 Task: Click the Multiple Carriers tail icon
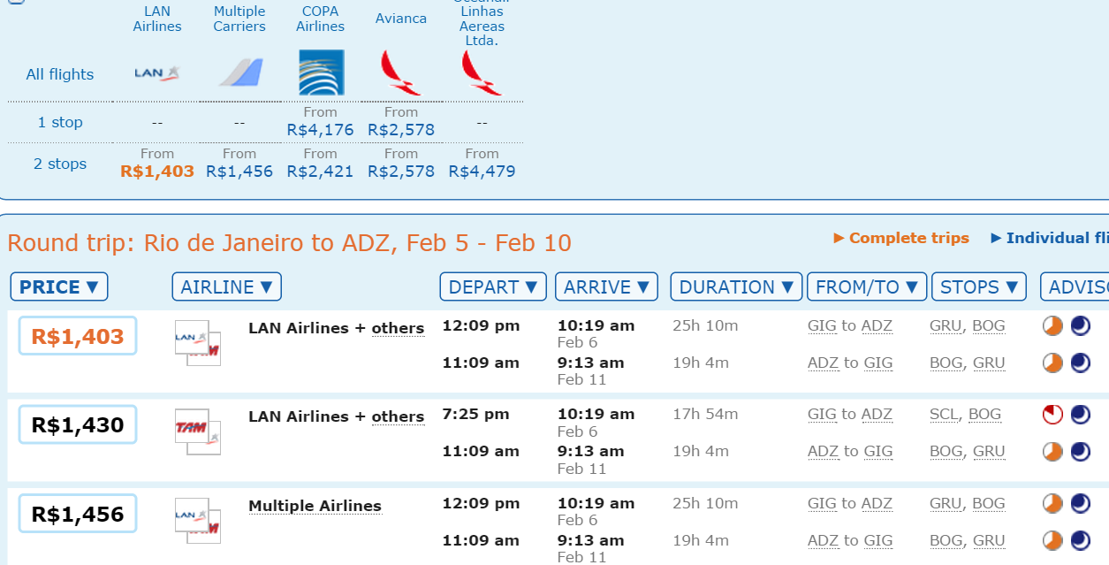point(239,73)
